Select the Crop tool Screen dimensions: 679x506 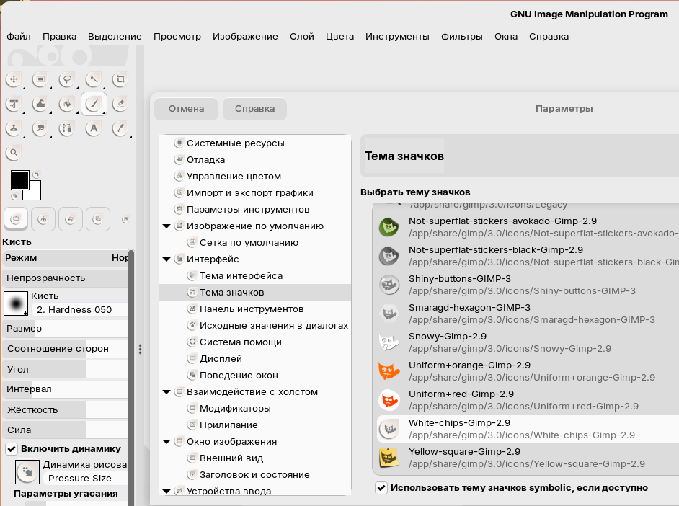pos(120,79)
